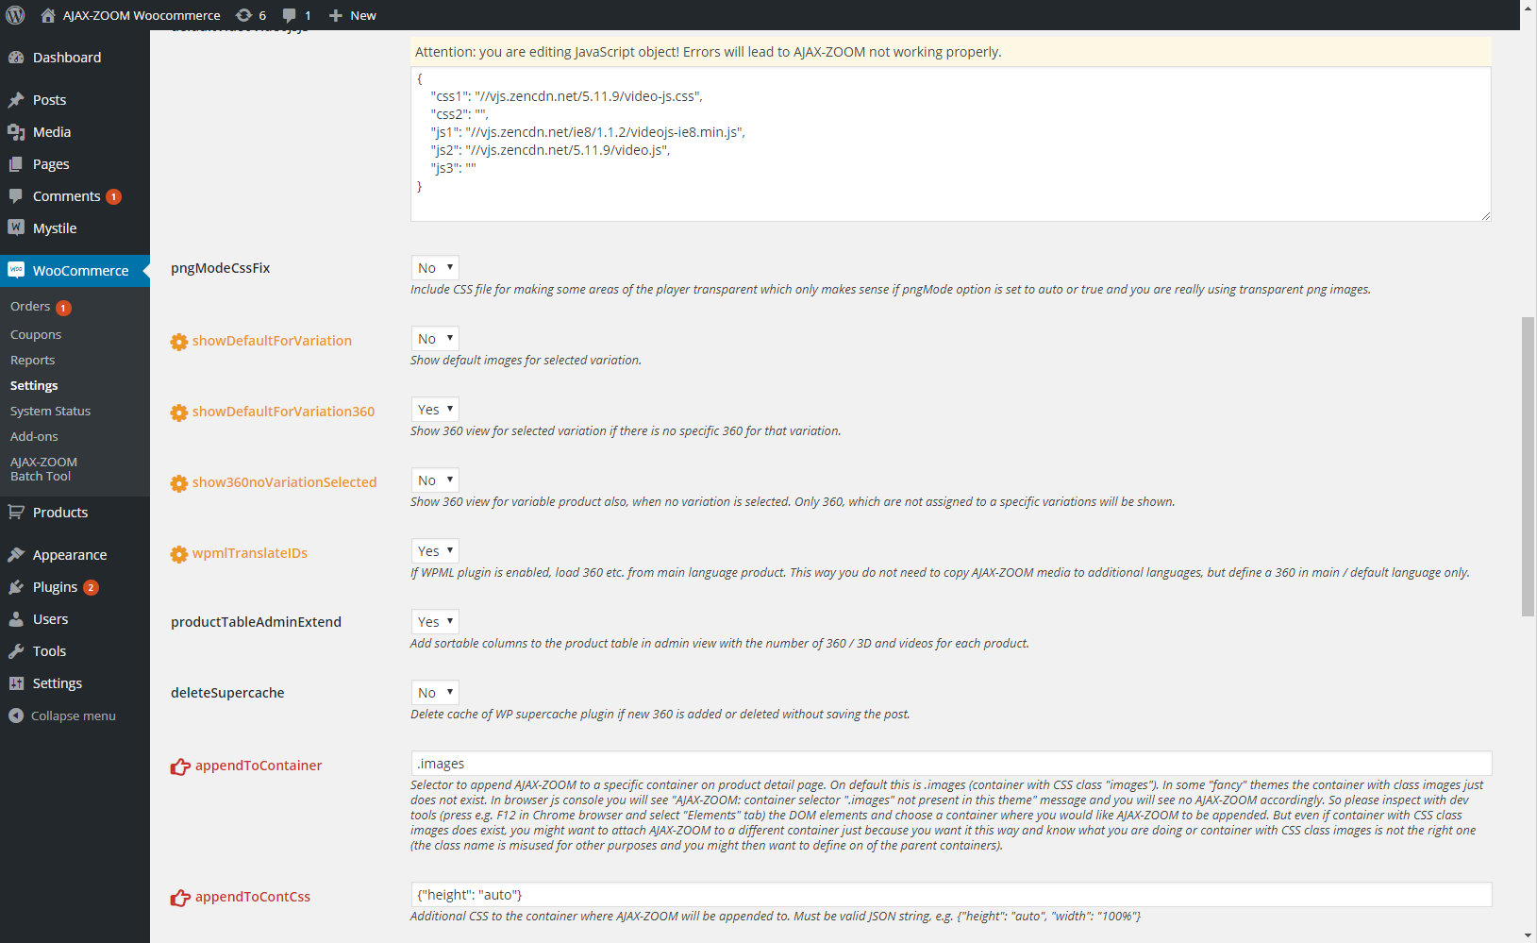This screenshot has height=943, width=1537.
Task: Click the home icon beside AJAX-ZOOM Woocommerce
Action: pyautogui.click(x=48, y=15)
